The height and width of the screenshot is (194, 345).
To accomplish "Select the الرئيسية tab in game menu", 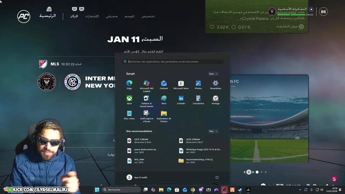I will coord(48,16).
